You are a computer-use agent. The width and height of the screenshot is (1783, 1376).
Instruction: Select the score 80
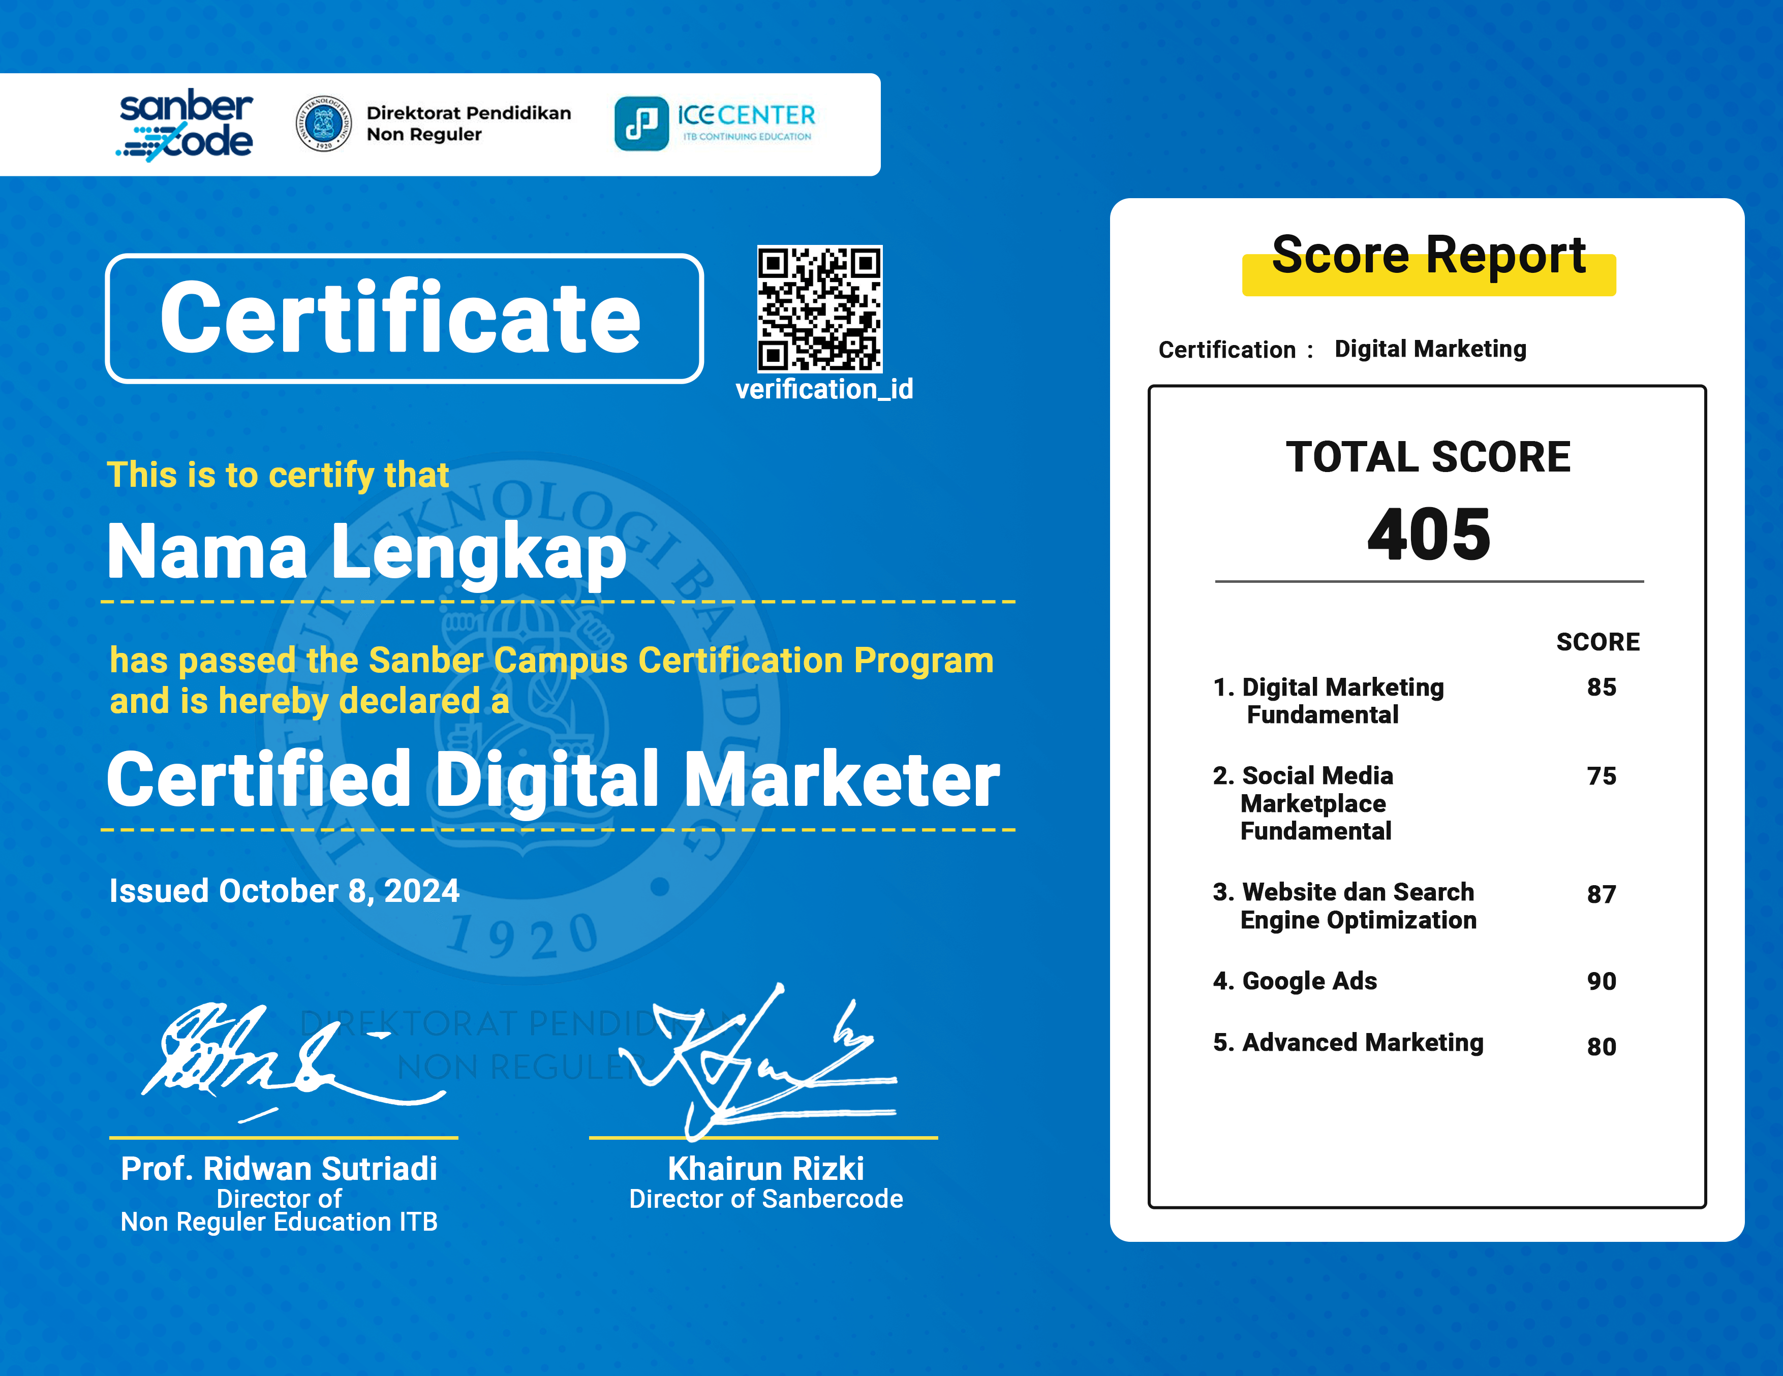coord(1602,1047)
